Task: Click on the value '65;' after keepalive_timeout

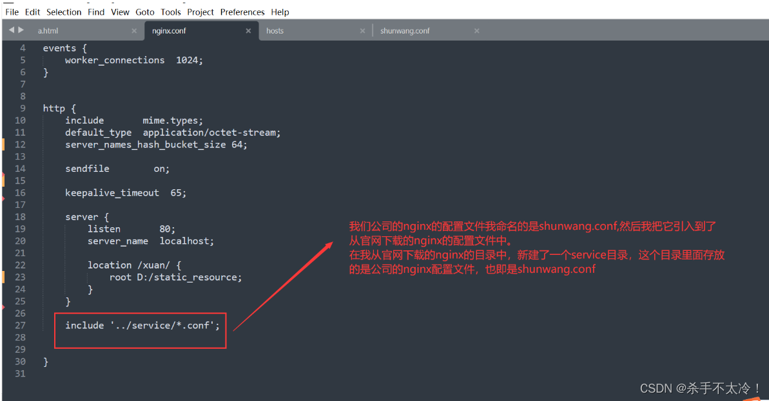Action: point(179,193)
